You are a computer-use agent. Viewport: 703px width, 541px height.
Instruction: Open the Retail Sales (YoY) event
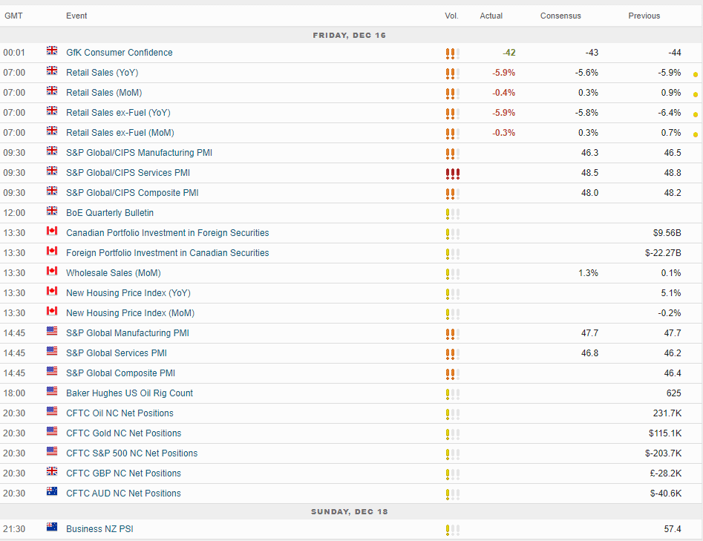point(102,73)
